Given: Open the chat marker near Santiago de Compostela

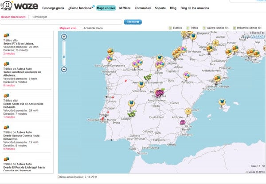Looking at the screenshot, I should coord(110,59).
